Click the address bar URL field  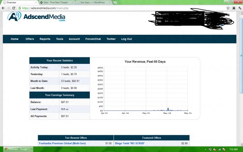[121, 8]
